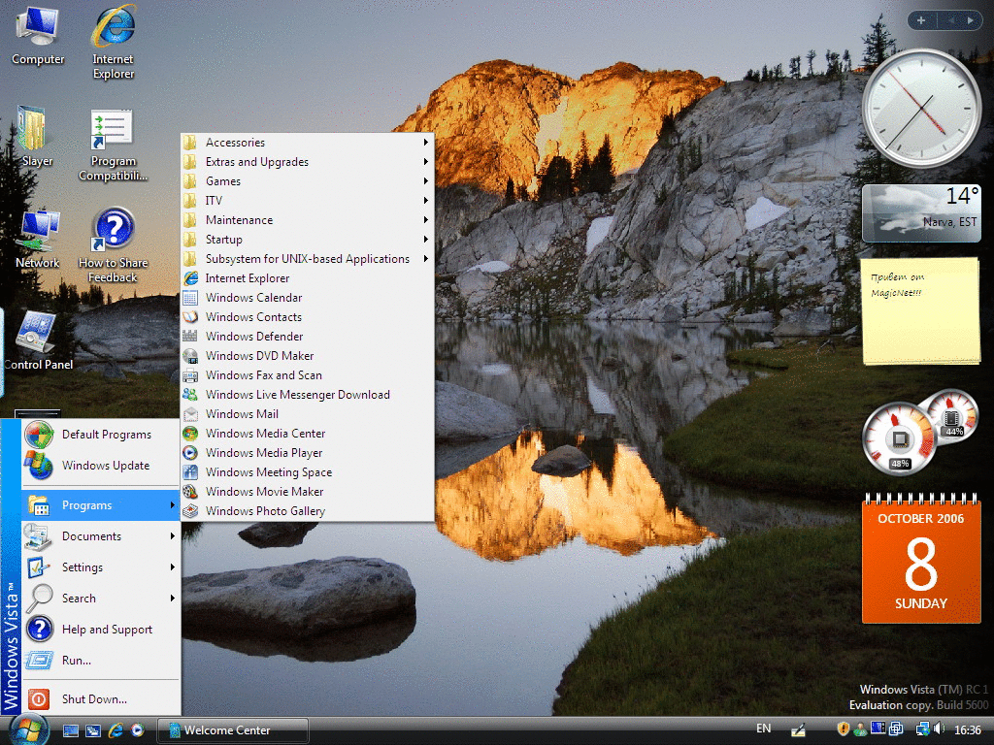Click the Windows Photo Gallery icon in menu

189,511
